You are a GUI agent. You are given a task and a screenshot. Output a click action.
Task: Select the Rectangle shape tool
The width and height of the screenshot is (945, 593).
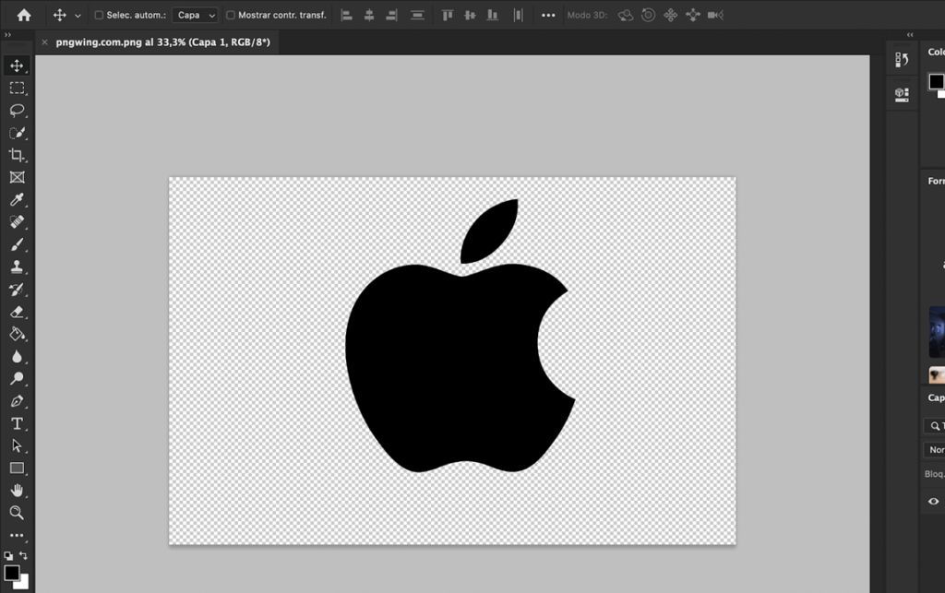point(17,468)
